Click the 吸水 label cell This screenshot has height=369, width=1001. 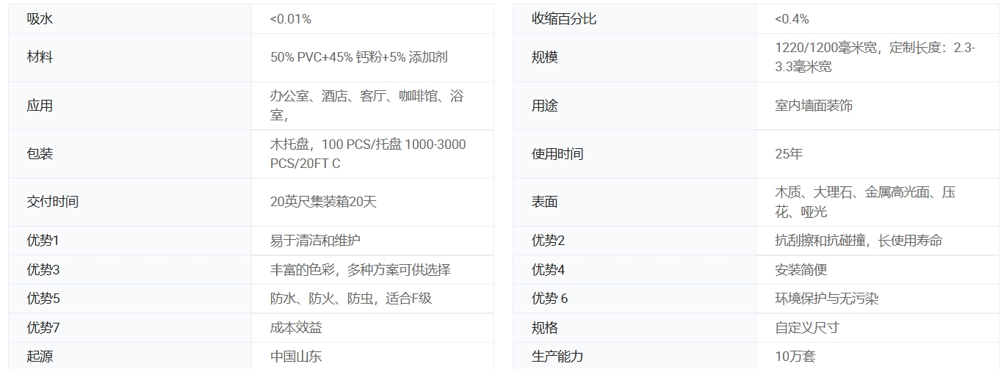40,19
